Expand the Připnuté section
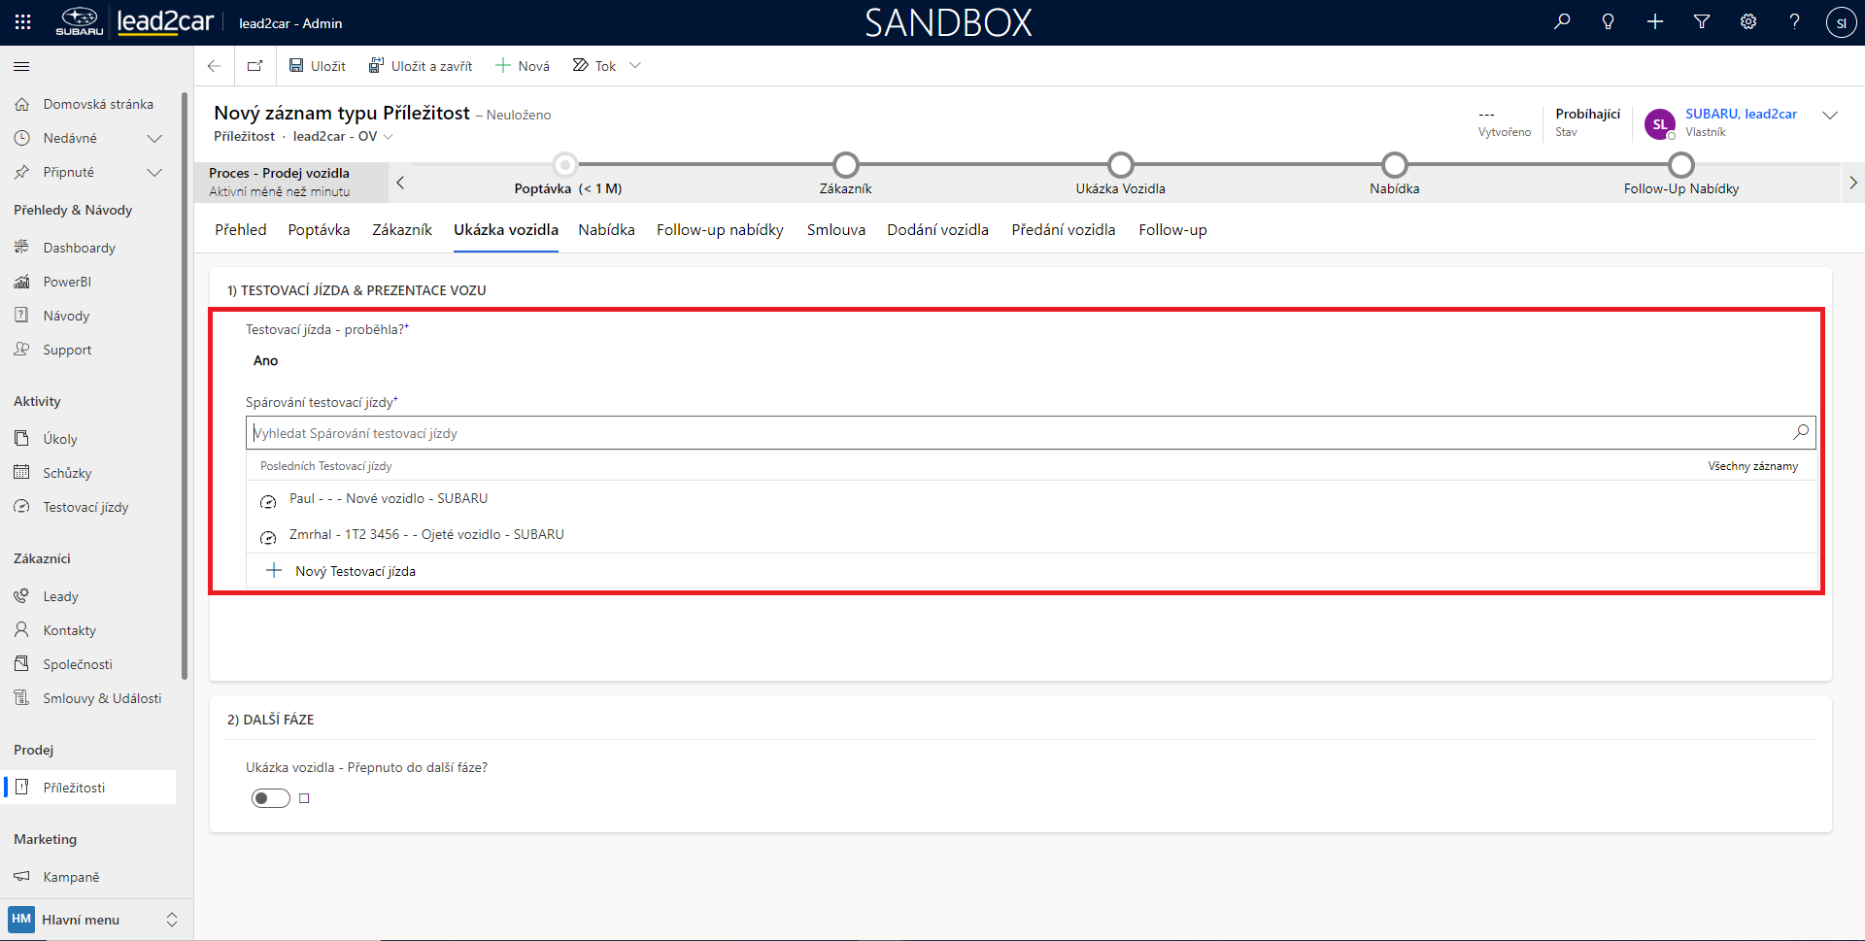 coord(153,173)
